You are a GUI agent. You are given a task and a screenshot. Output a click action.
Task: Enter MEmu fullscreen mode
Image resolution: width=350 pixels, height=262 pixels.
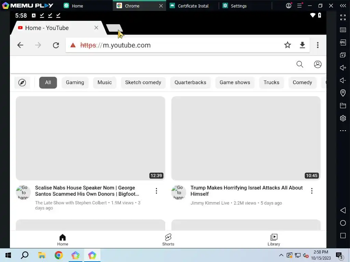(x=343, y=17)
